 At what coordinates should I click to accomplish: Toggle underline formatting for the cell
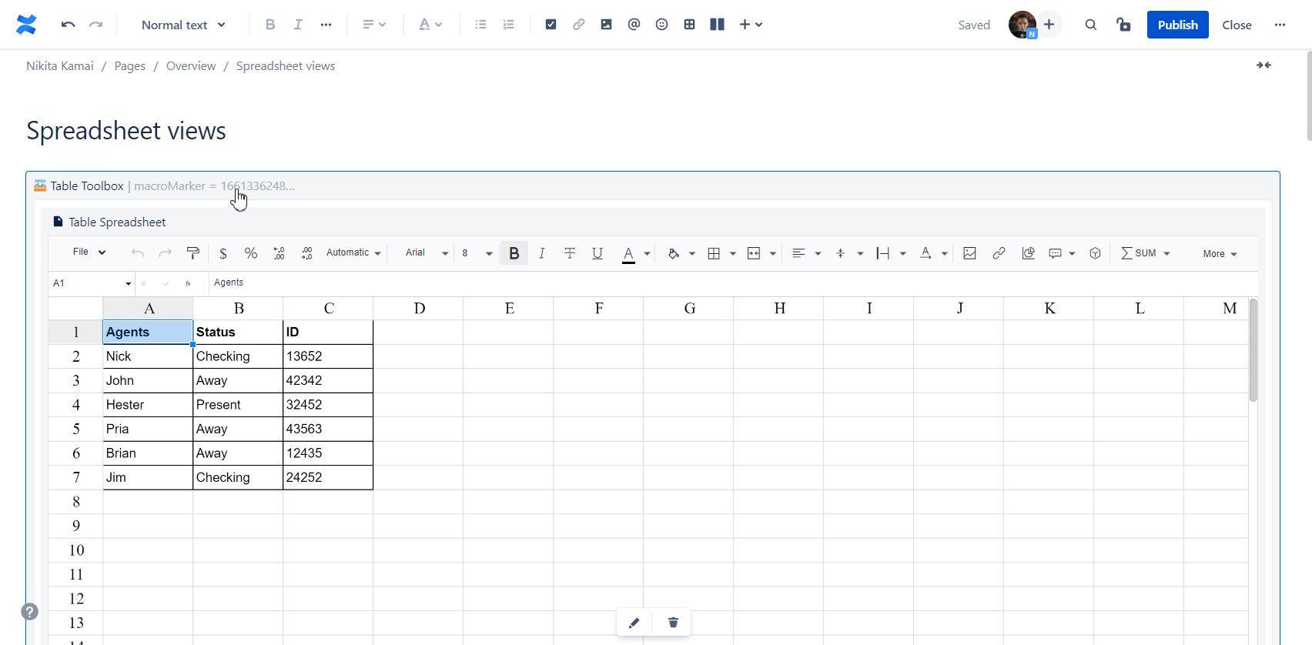tap(597, 253)
